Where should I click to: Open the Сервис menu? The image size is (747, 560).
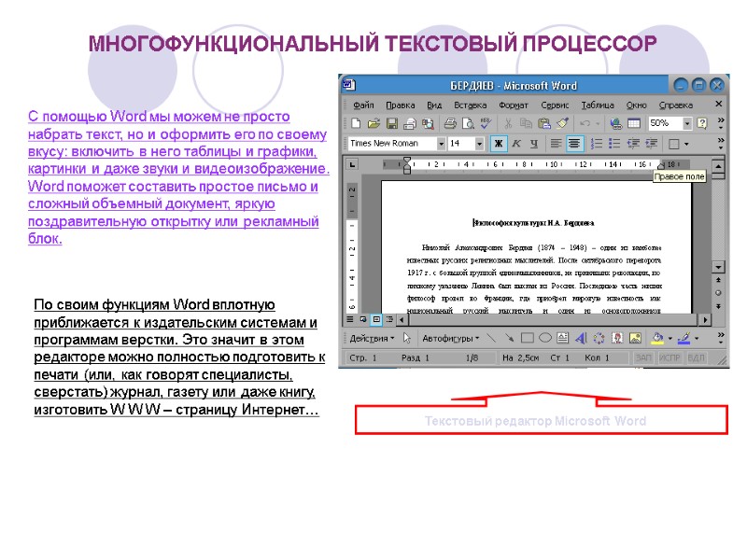click(555, 105)
